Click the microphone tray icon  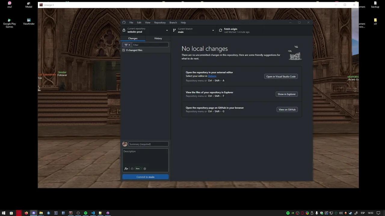[x=317, y=213]
